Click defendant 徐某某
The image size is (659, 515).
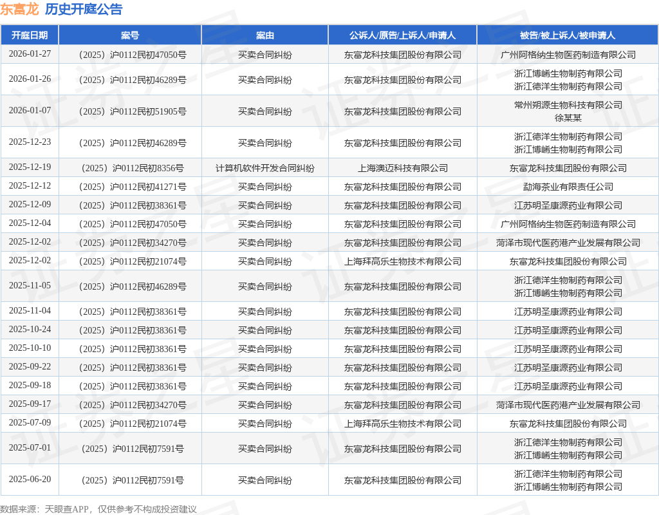(x=568, y=118)
